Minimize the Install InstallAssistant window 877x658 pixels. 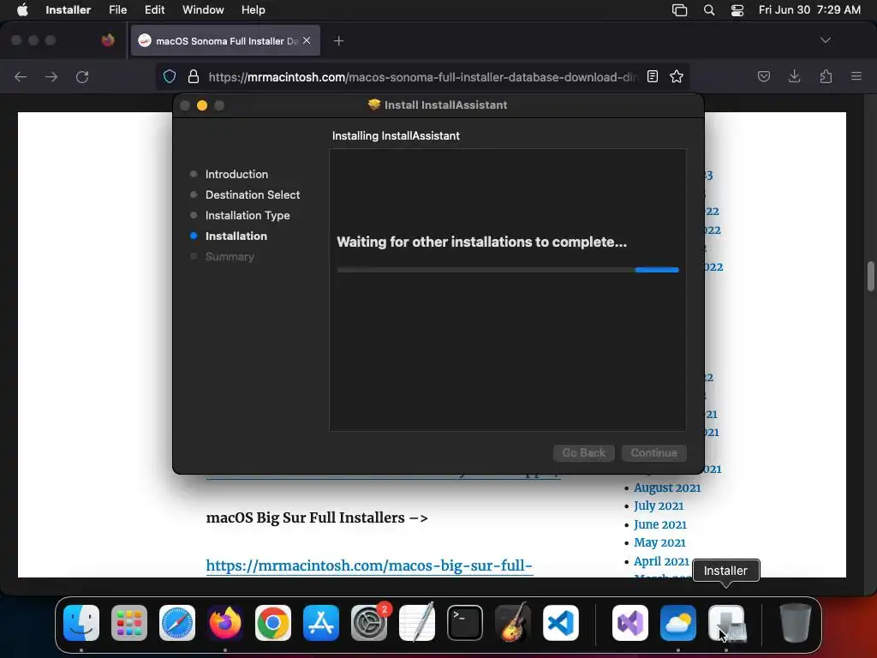(x=202, y=105)
